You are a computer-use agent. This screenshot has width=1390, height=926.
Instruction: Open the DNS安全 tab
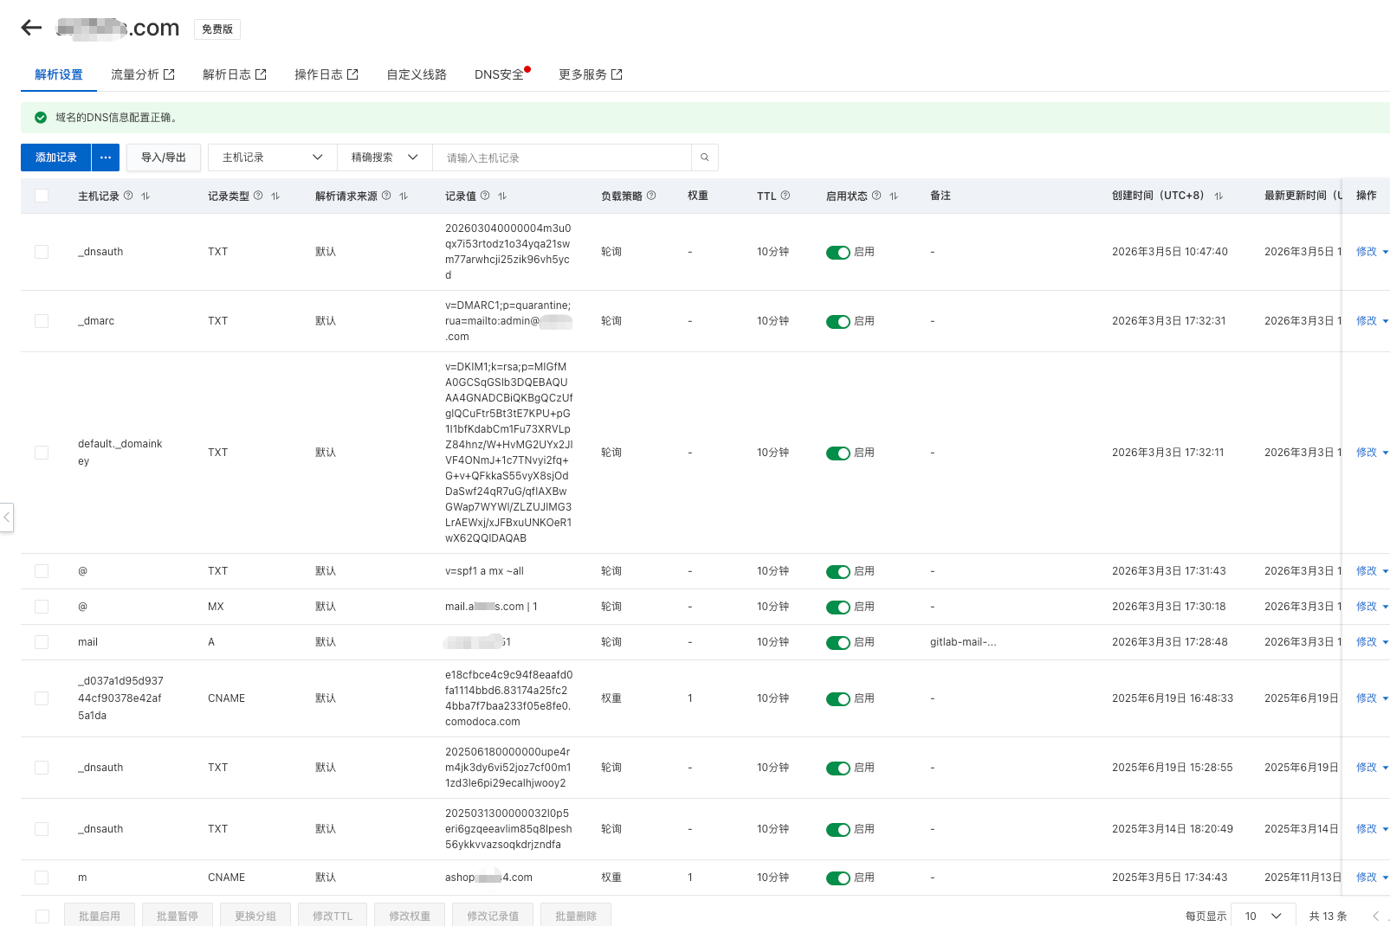[x=499, y=74]
